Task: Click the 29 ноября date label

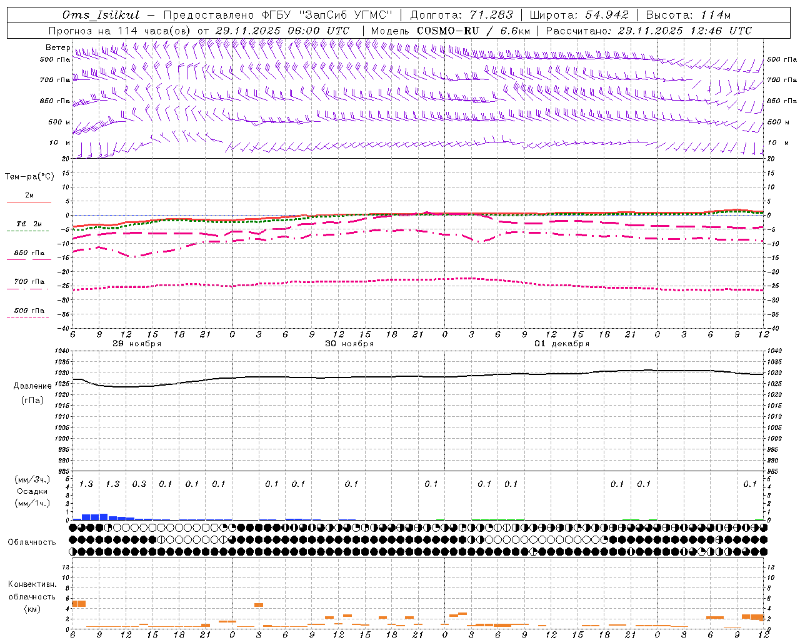Action: (137, 344)
